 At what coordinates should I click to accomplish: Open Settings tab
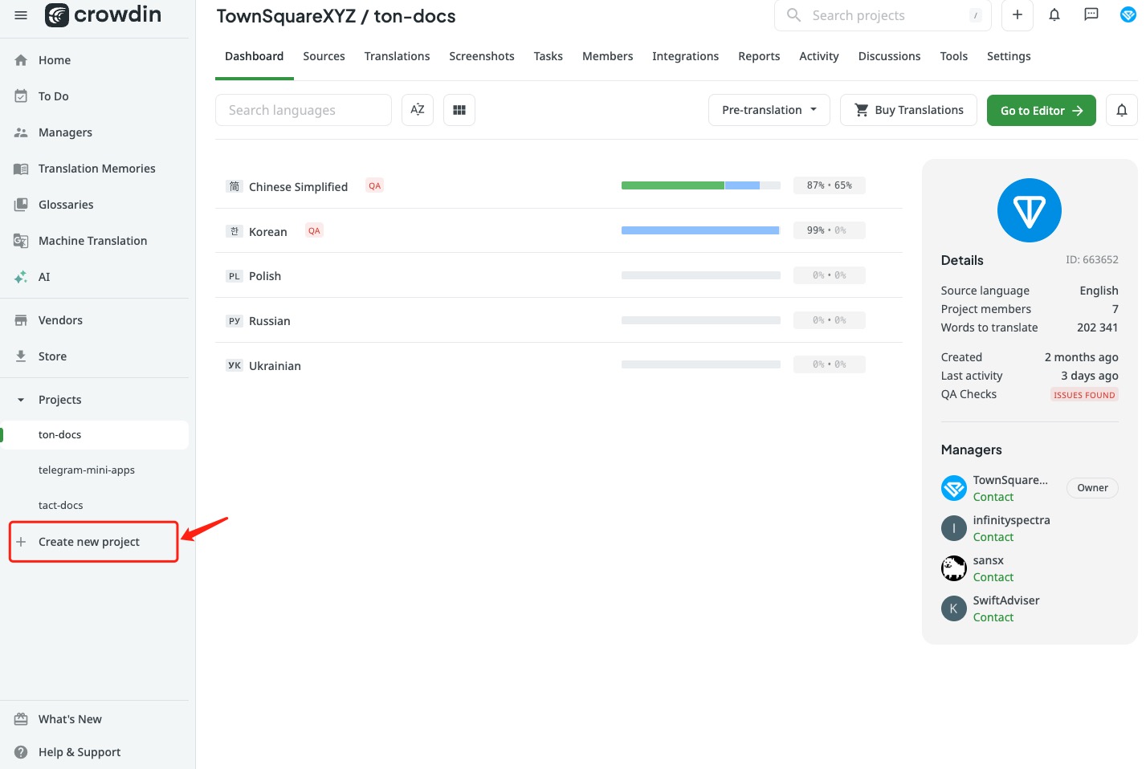[1009, 56]
